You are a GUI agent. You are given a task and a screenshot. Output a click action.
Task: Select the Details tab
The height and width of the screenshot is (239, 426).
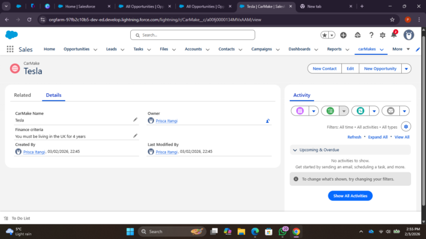(x=53, y=95)
